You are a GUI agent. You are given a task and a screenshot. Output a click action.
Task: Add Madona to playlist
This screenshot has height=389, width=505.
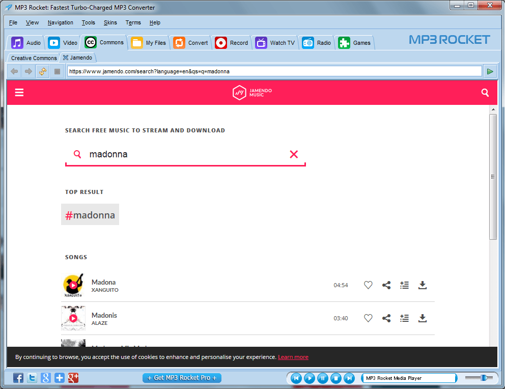pos(405,285)
